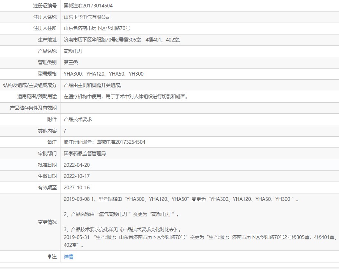Click the 注册人住所 field label

click(45, 28)
